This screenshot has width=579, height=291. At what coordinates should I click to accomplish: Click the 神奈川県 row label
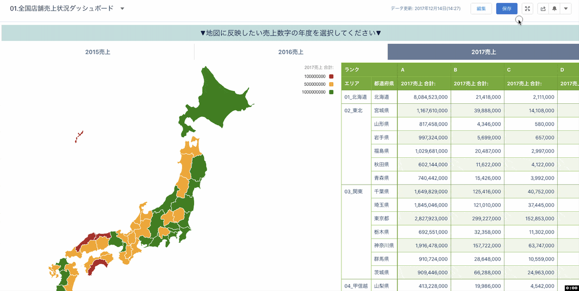point(384,245)
